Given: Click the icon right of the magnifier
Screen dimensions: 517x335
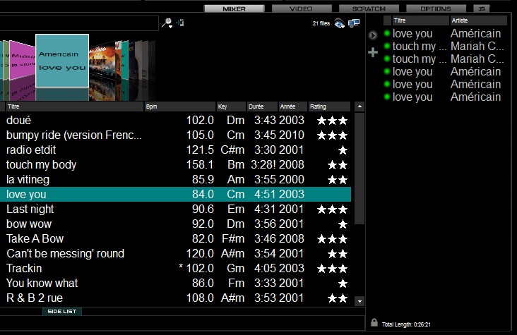Looking at the screenshot, I should coord(181,23).
